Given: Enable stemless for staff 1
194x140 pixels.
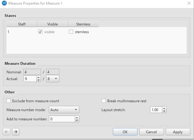Looking at the screenshot, I should point(71,32).
